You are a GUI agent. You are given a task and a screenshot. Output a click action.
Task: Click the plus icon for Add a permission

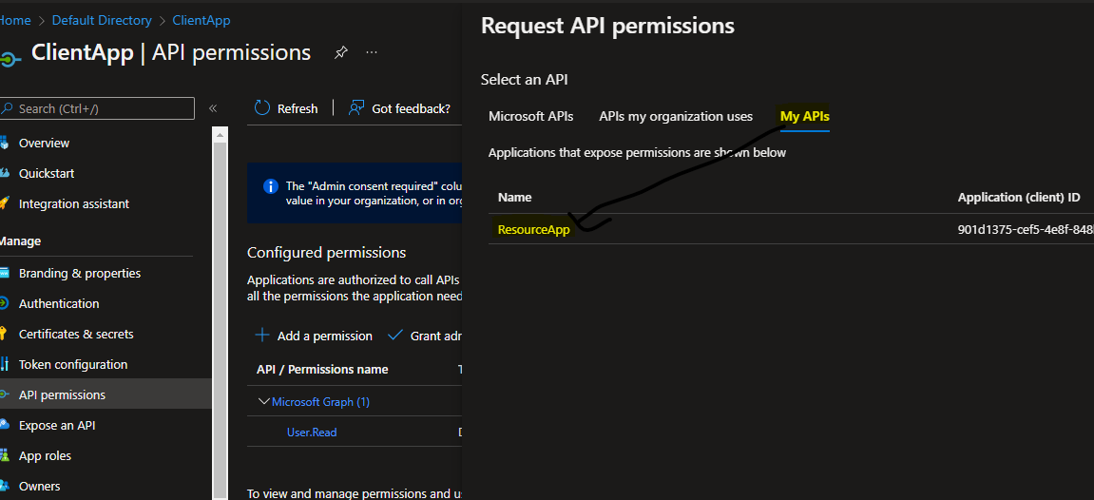262,336
